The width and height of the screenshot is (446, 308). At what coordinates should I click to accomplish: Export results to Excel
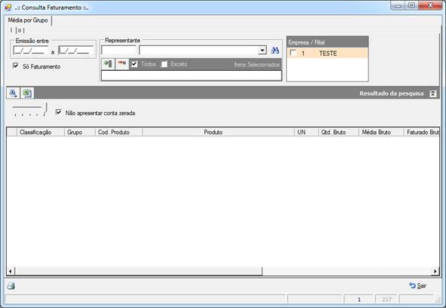27,93
